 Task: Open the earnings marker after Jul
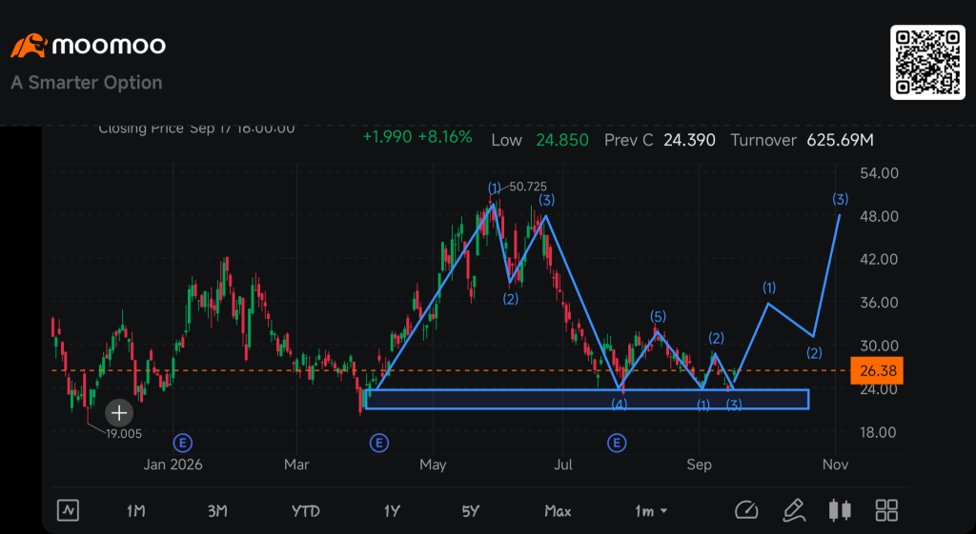[617, 444]
